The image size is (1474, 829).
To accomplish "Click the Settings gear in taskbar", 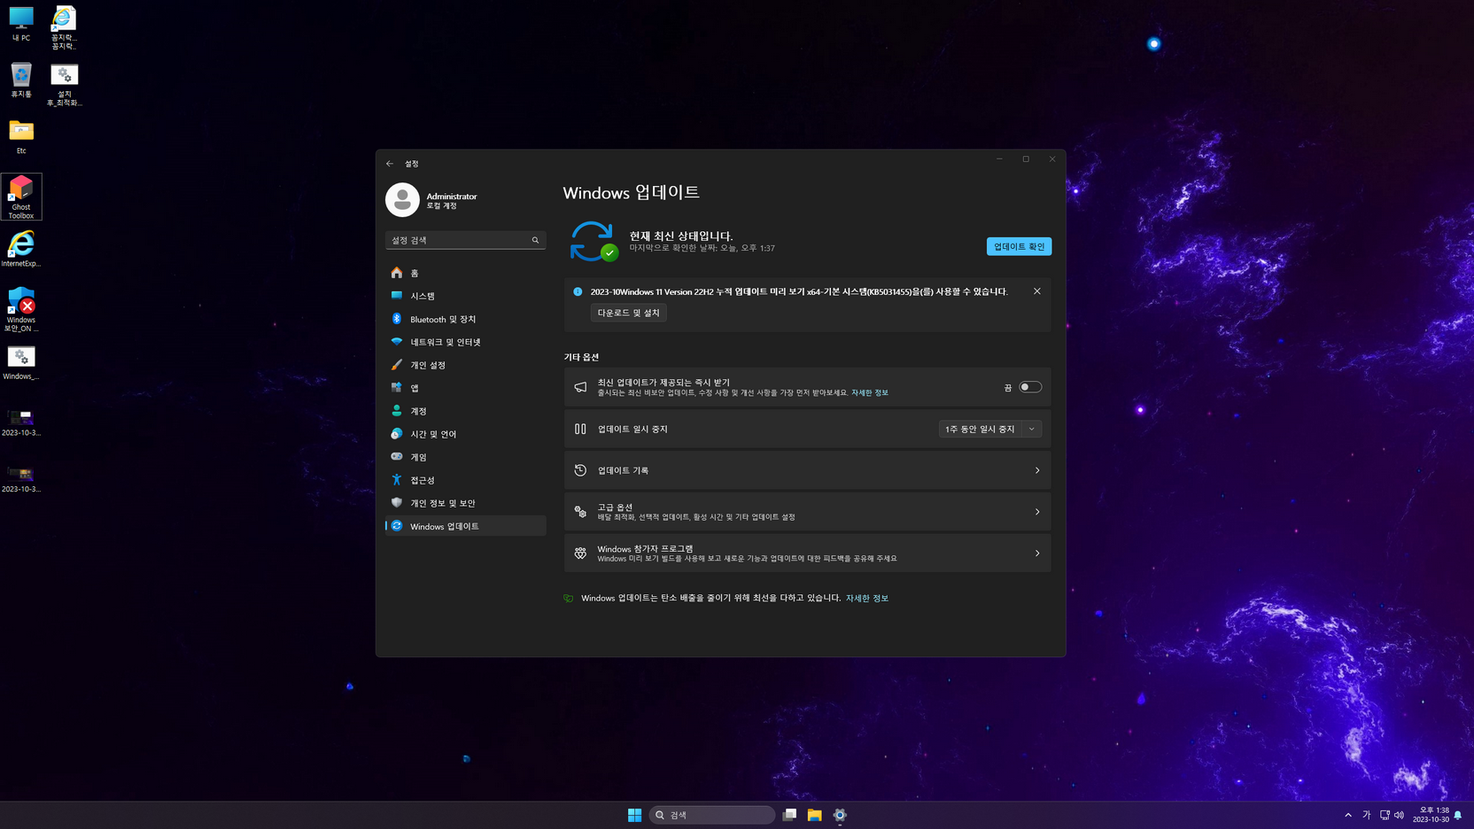I will pyautogui.click(x=840, y=815).
